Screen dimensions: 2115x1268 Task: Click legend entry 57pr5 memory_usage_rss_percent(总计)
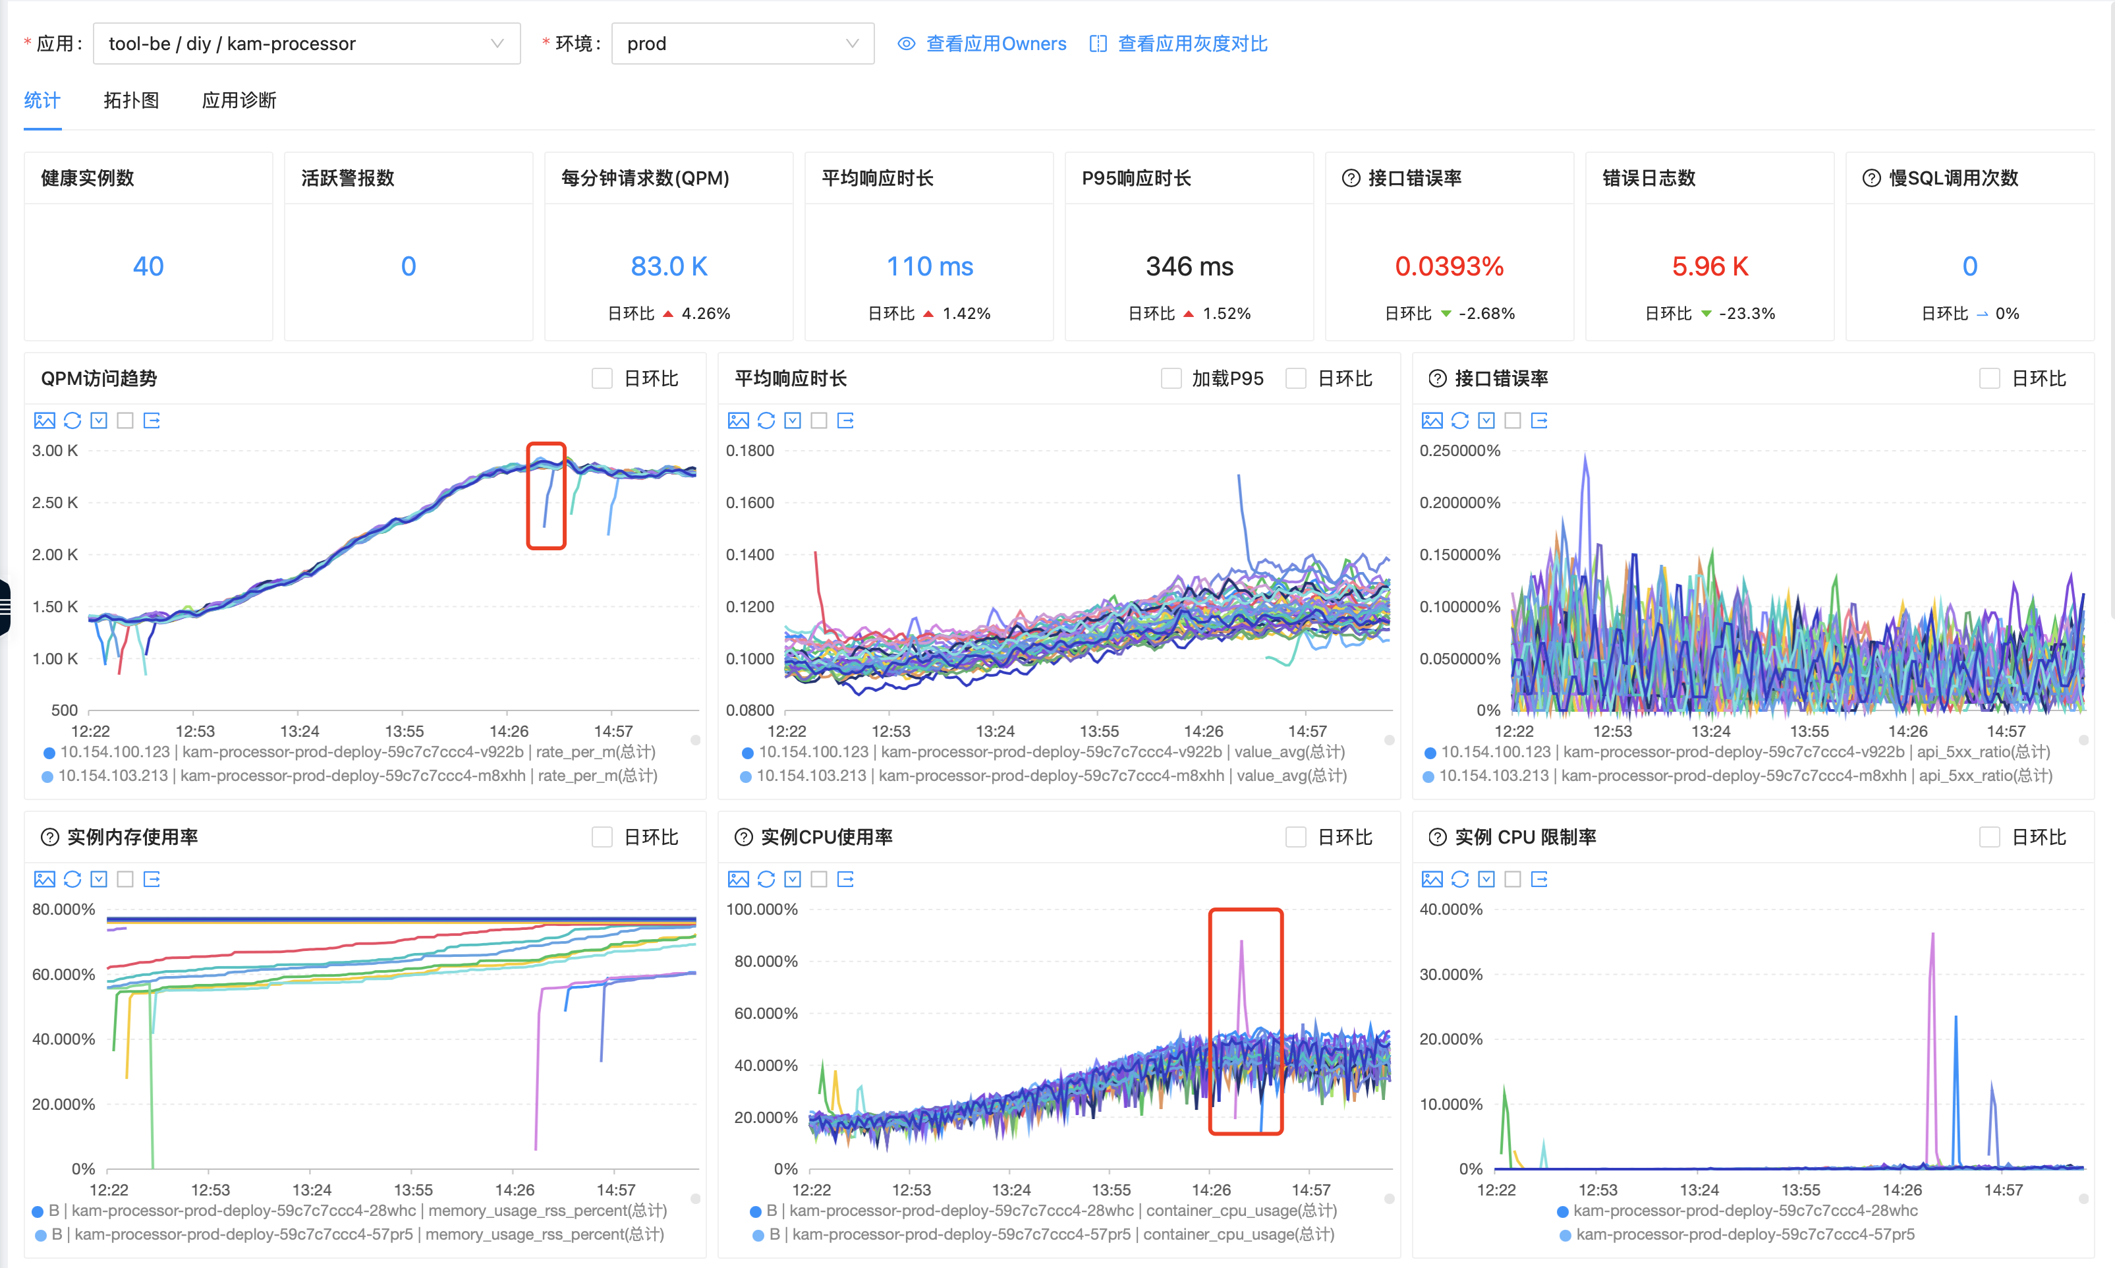(349, 1234)
